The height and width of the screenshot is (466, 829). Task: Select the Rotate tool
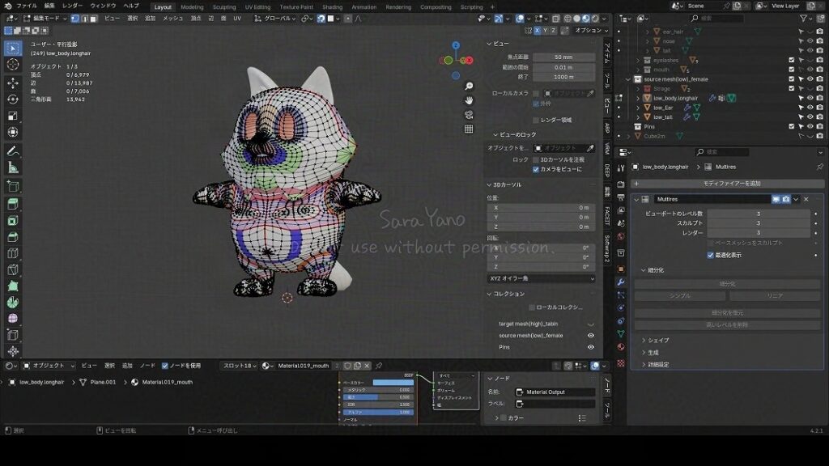point(13,100)
